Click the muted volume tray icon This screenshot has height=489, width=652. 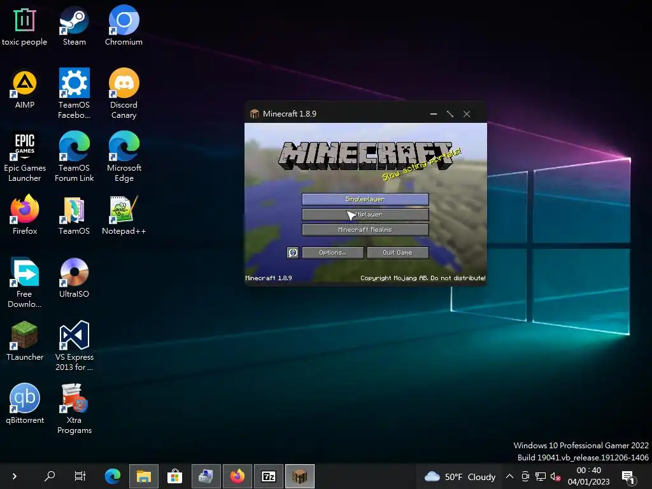555,476
